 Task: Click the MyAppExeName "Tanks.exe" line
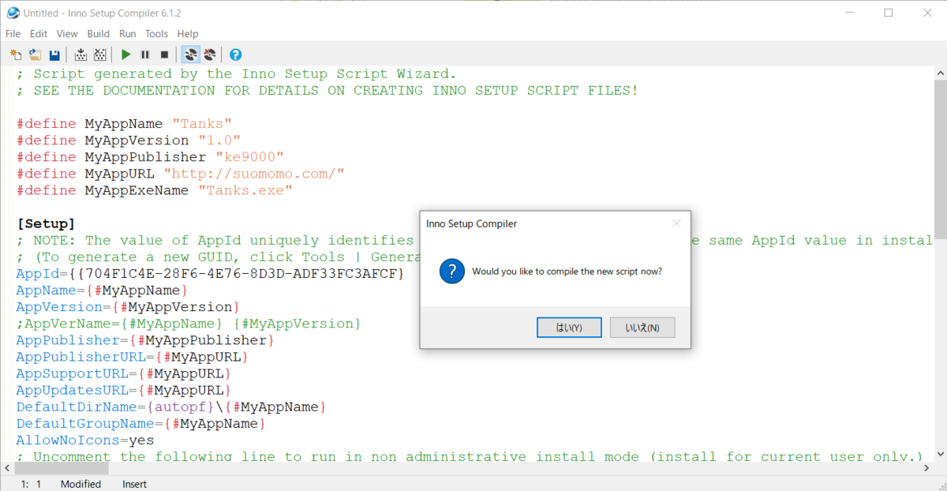(155, 190)
